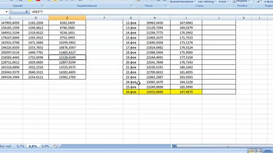
Task: Select cell with value 241518,8806
Action: point(12,67)
